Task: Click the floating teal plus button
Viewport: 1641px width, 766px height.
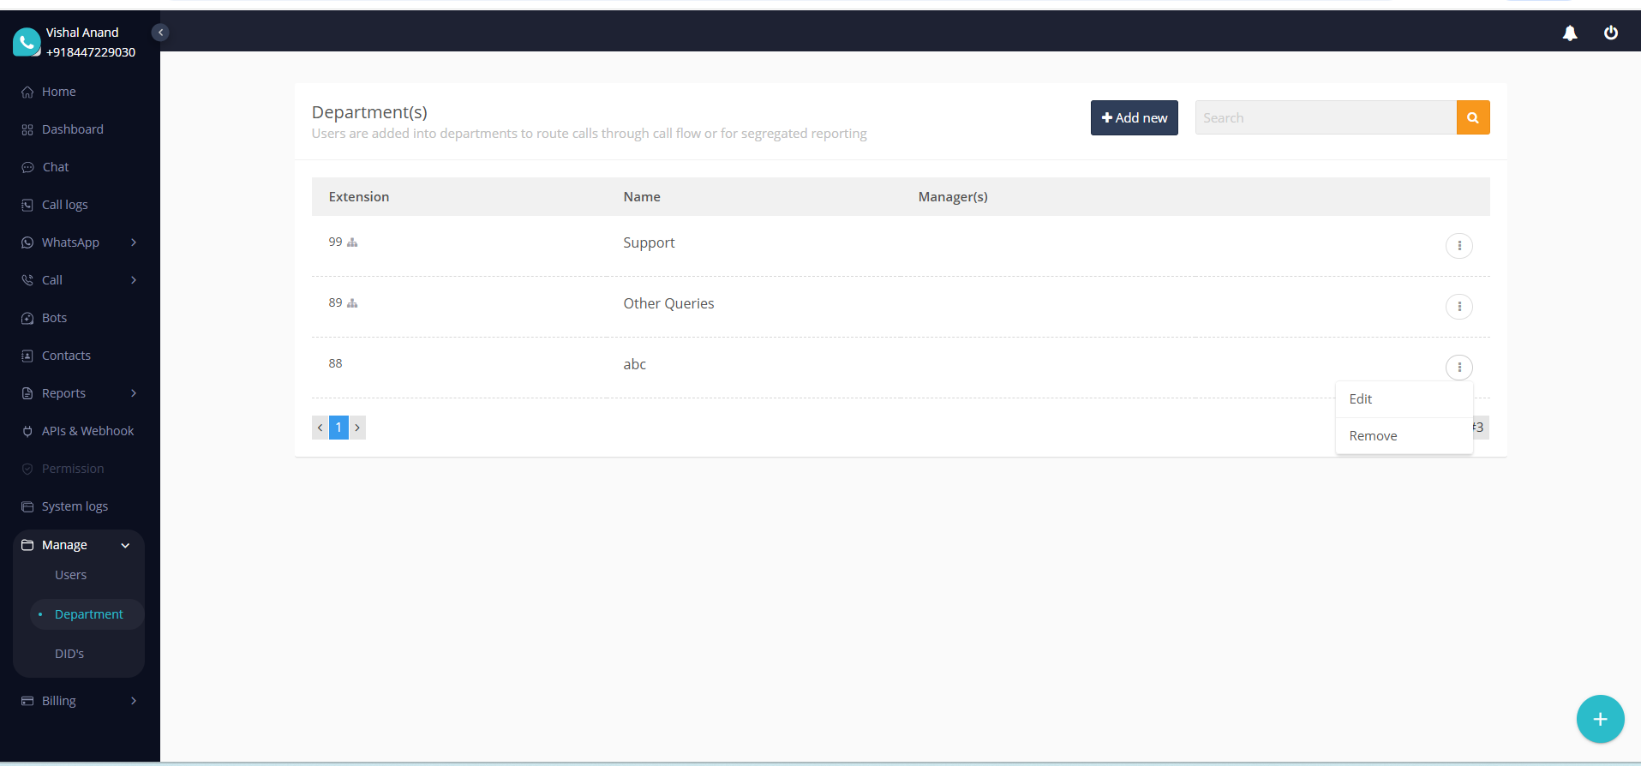Action: click(1600, 719)
